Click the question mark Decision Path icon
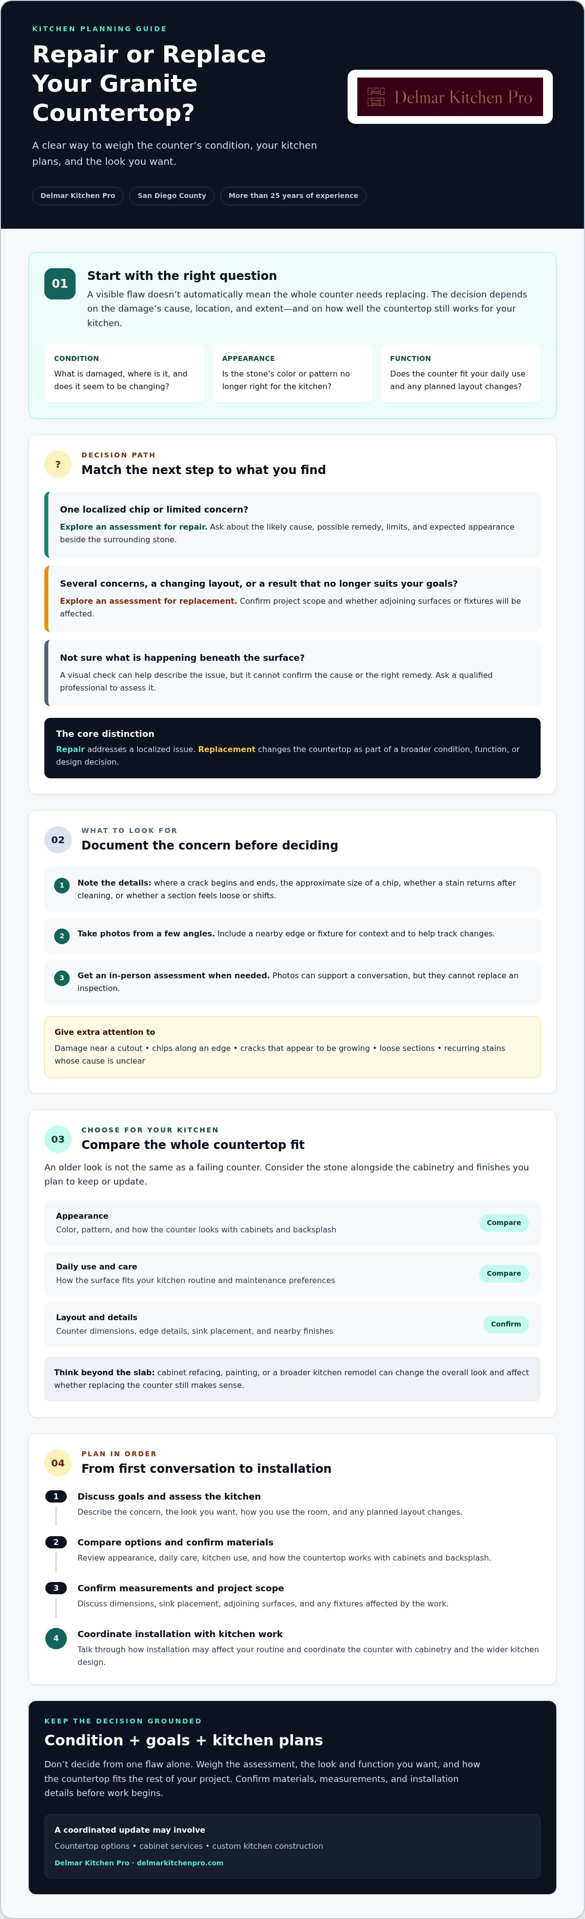Screen dimensions: 585x1919 click(x=58, y=464)
